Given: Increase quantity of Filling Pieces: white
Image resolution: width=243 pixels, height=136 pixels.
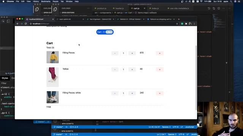Looking at the screenshot, I should coord(132,93).
